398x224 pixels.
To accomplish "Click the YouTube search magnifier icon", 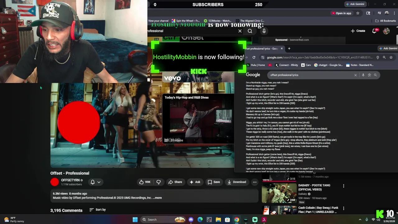I will [x=250, y=31].
